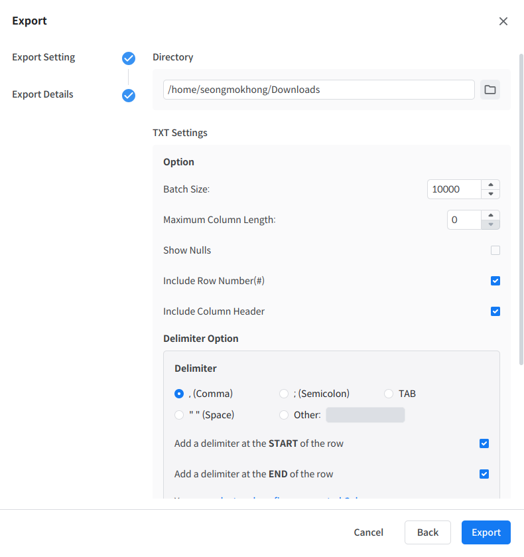
Task: Uncheck Include Row Number(#) checkbox
Action: (x=495, y=281)
